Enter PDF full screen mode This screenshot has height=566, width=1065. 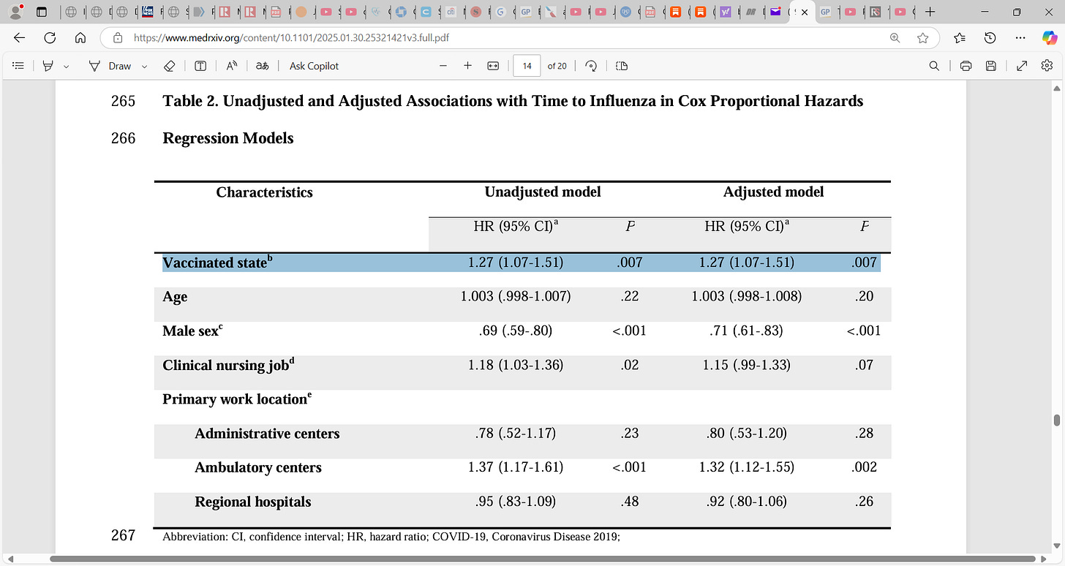click(1022, 66)
